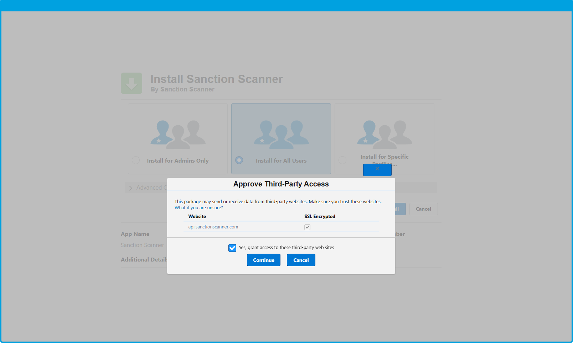Select the Install for Admins Only radio button
573x343 pixels.
point(136,160)
